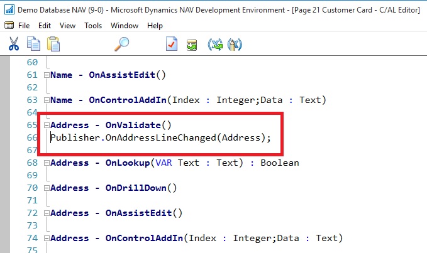The width and height of the screenshot is (427, 253).
Task: Open the Edit menu
Action: click(45, 26)
